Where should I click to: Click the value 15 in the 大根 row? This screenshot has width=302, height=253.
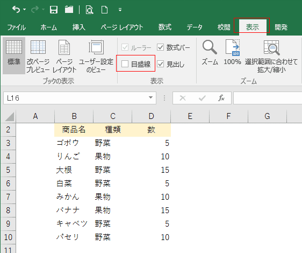coord(152,170)
